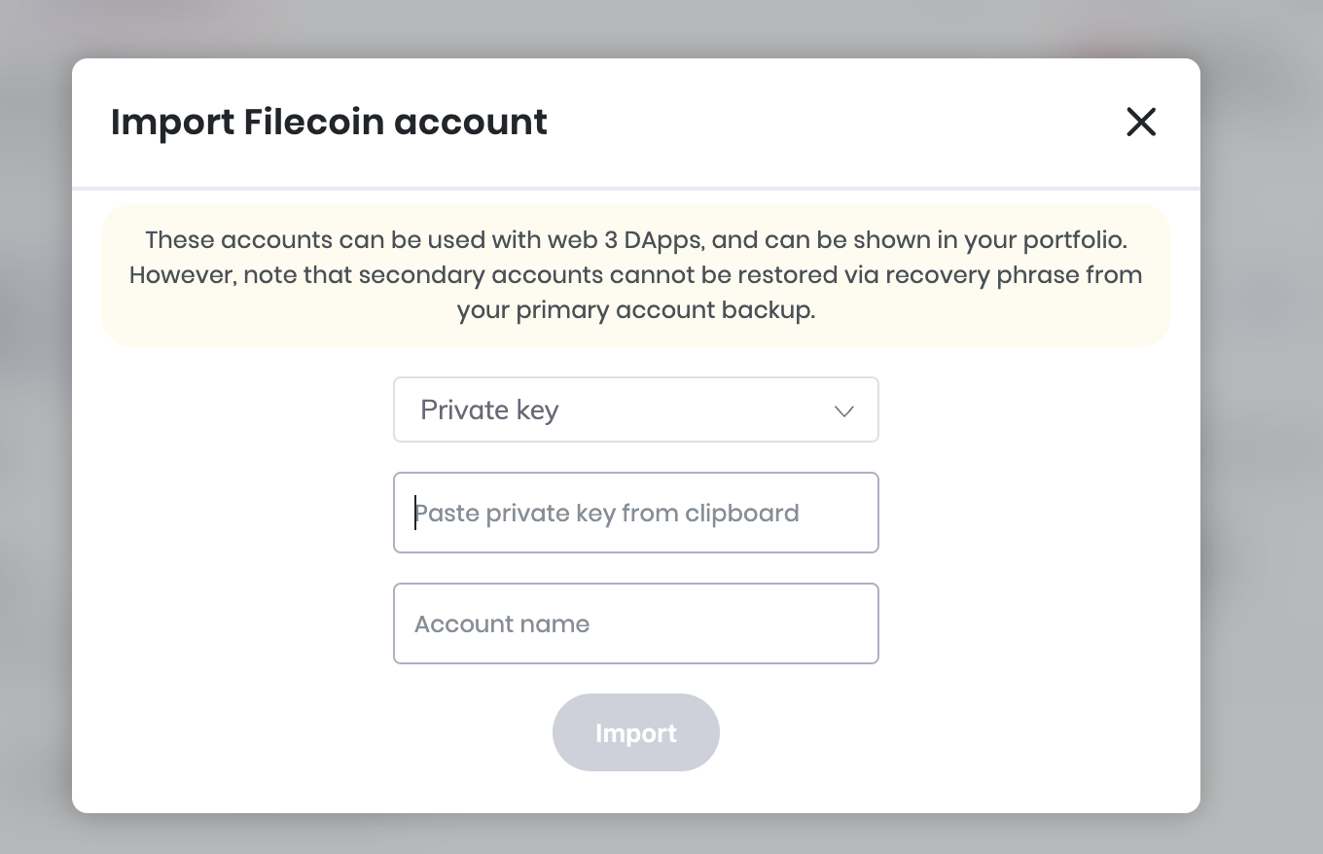Click the dimmed background outside the dialog
Viewport: 1323px width, 854px height.
coord(34,427)
